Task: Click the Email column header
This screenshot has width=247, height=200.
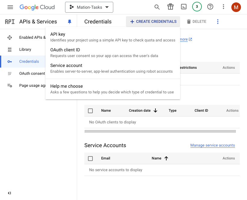Action: 106,158
